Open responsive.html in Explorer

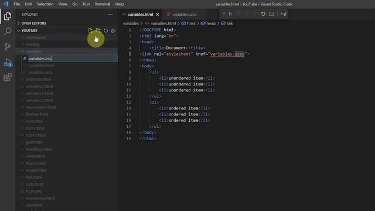coord(40,198)
